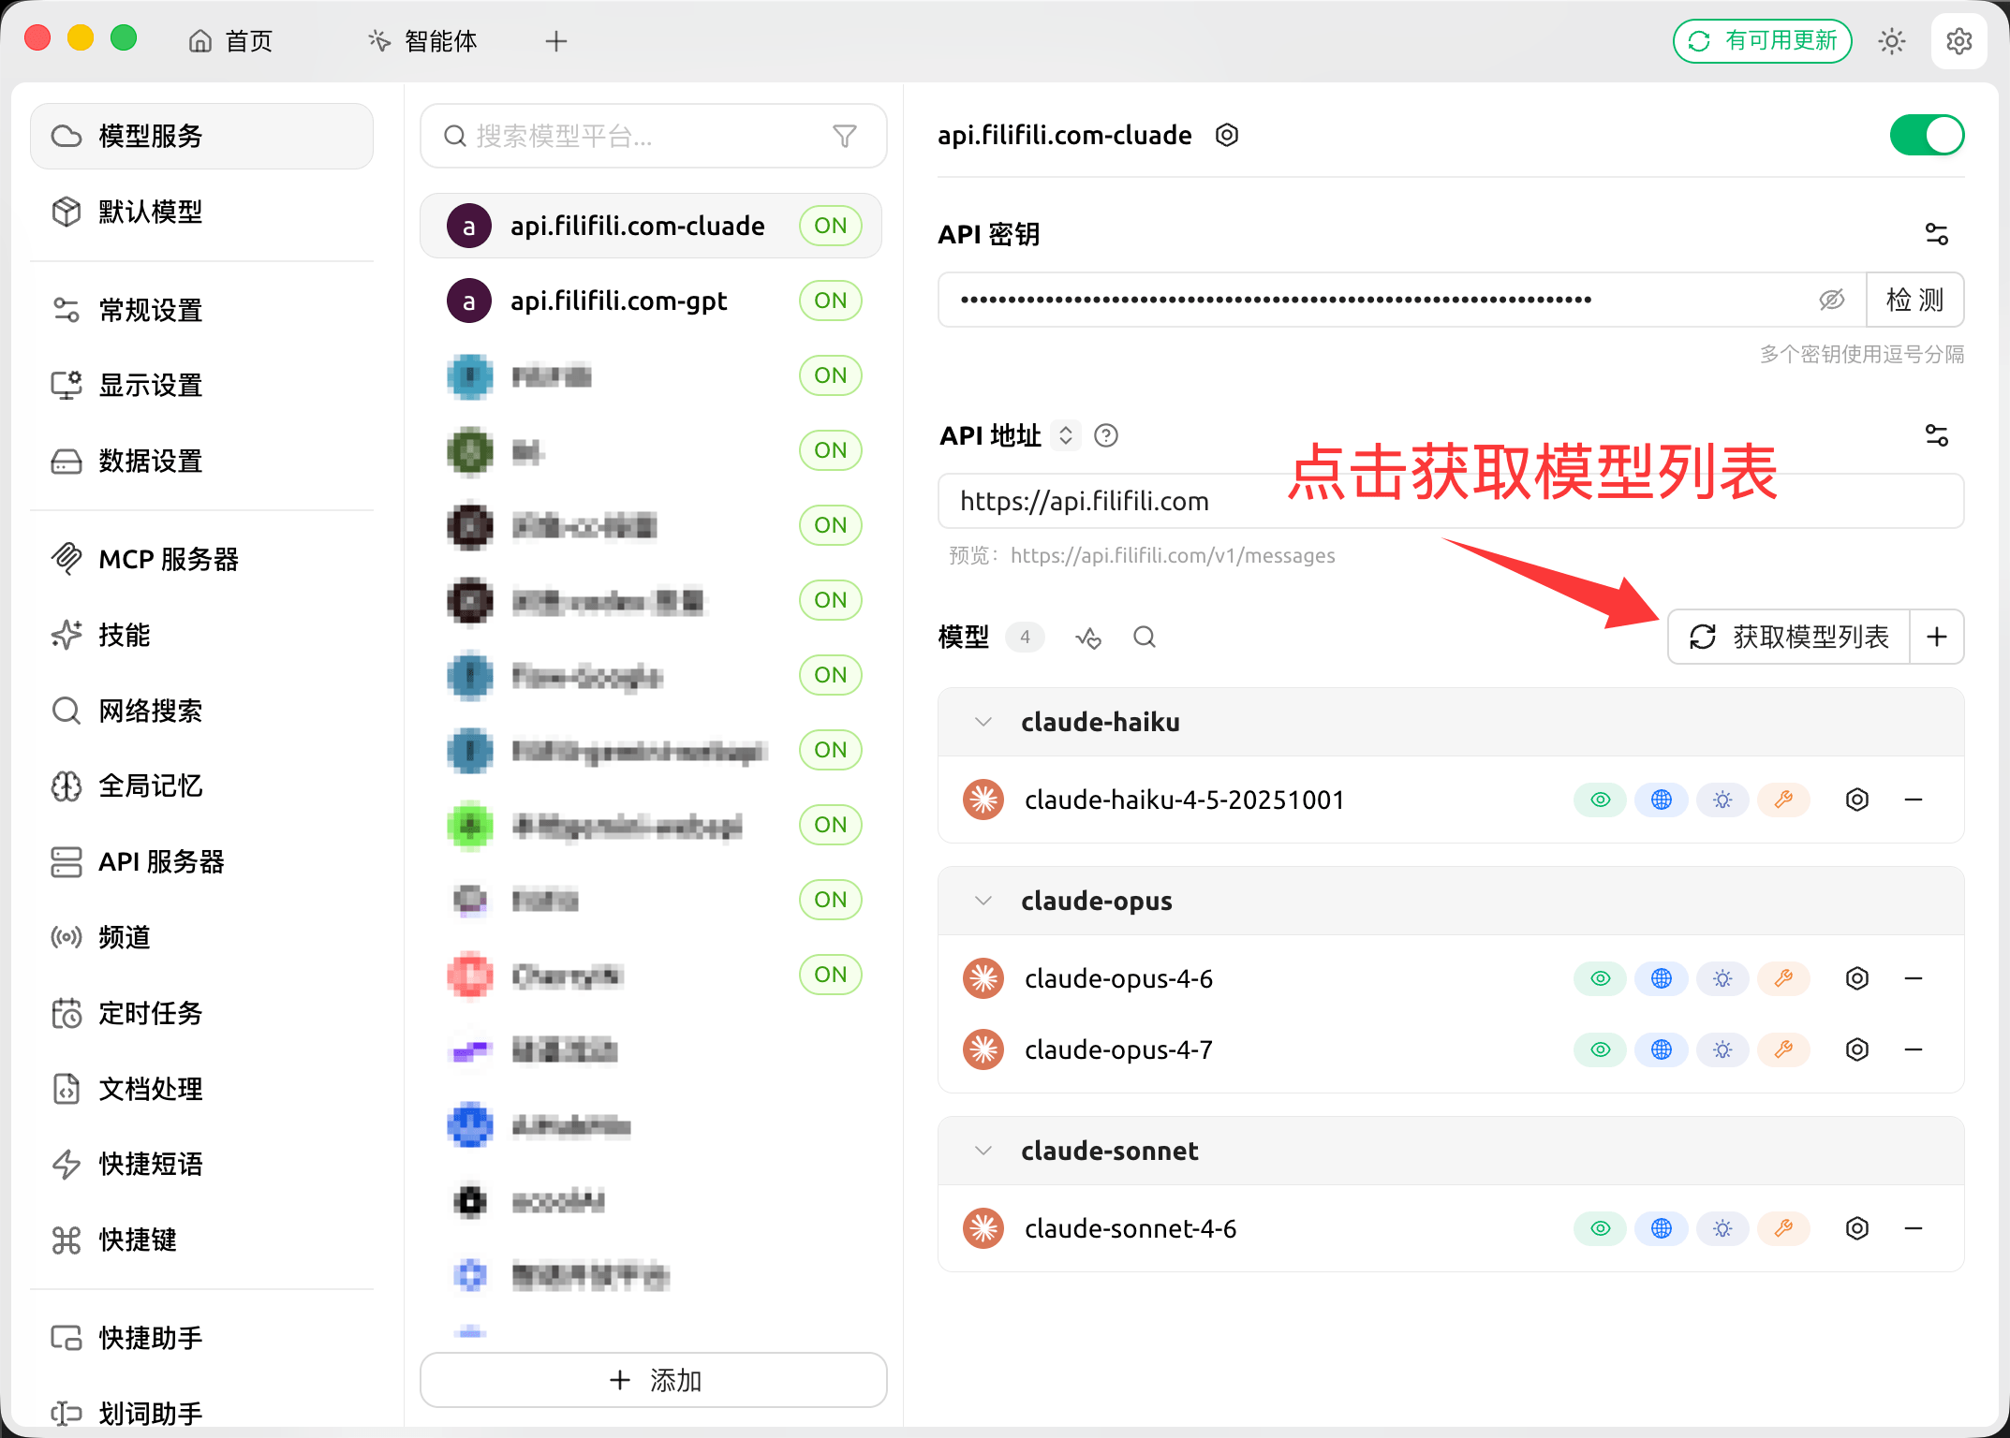This screenshot has width=2010, height=1438.
Task: Click the API address field https://api.filifili.com
Action: coord(1451,501)
